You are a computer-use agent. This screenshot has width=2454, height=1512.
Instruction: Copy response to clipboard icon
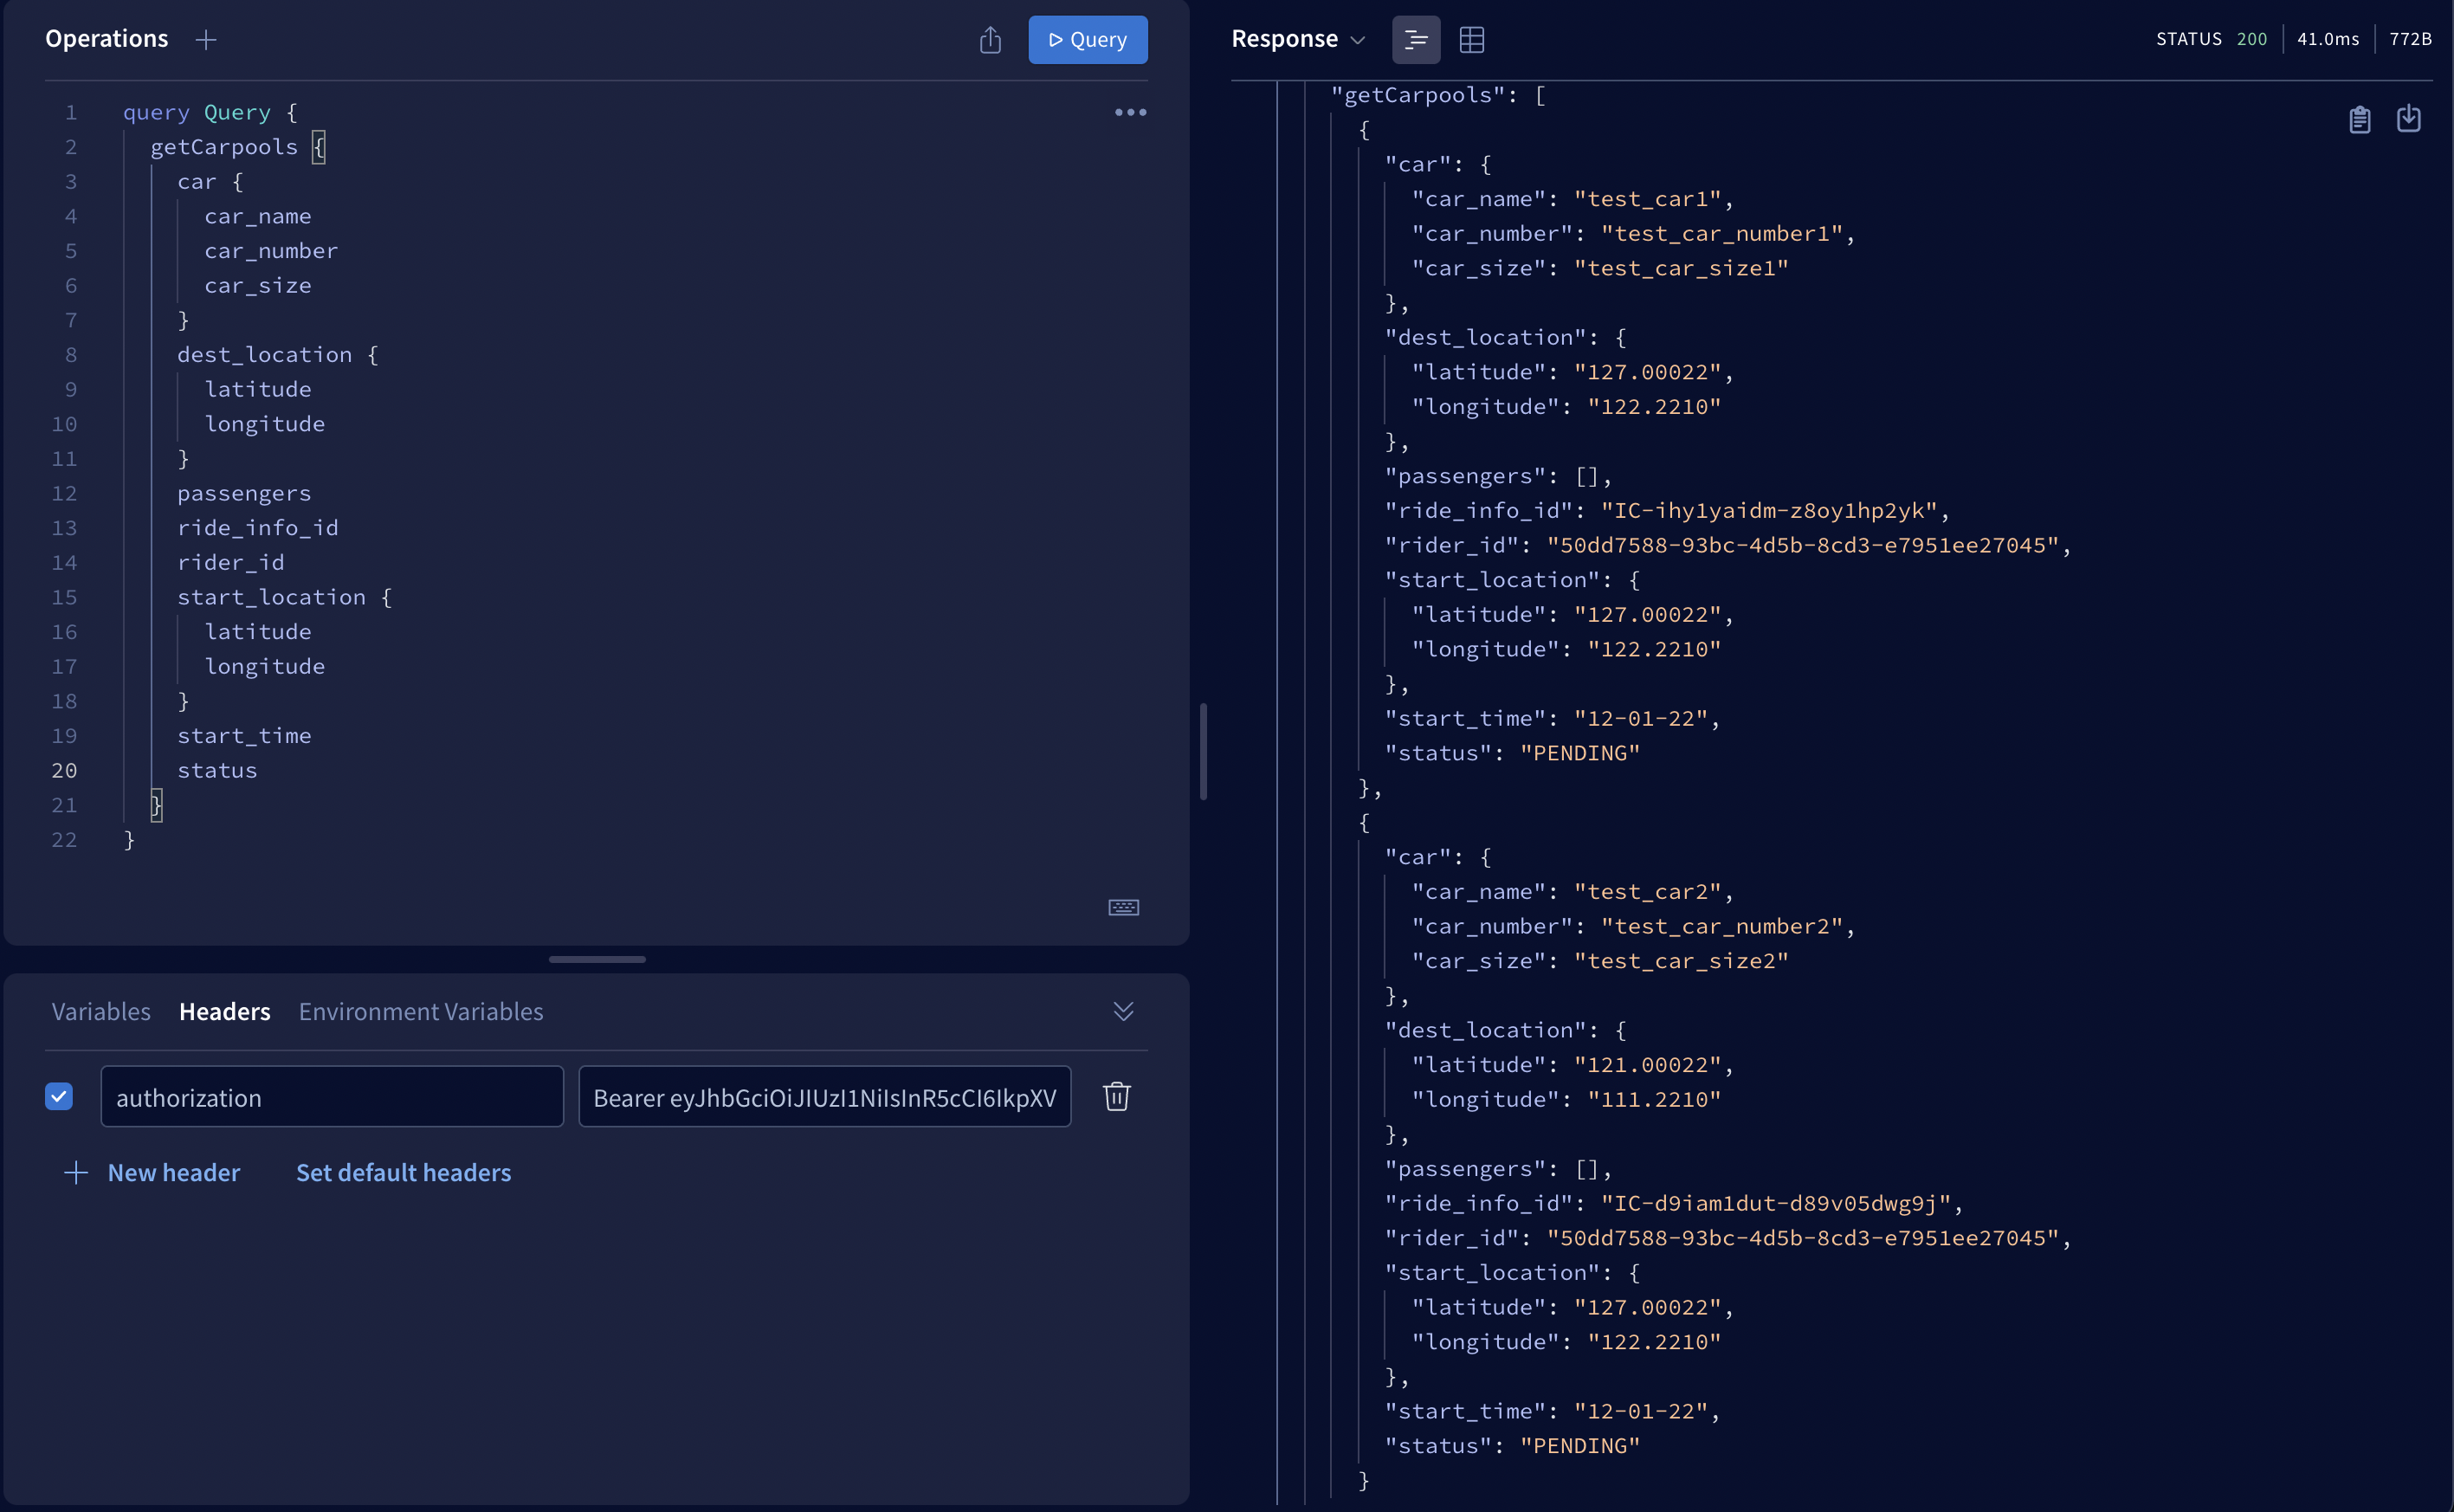[2359, 119]
